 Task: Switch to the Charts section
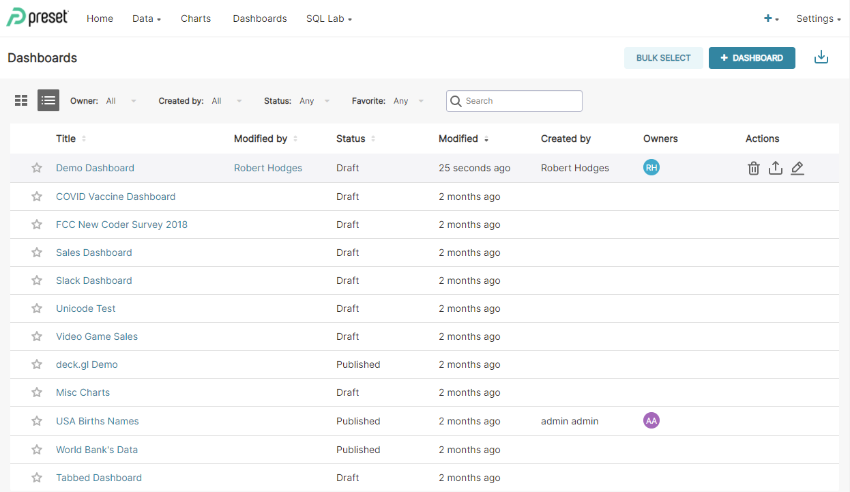coord(196,18)
